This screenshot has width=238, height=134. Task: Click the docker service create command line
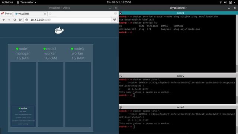(x=168, y=16)
